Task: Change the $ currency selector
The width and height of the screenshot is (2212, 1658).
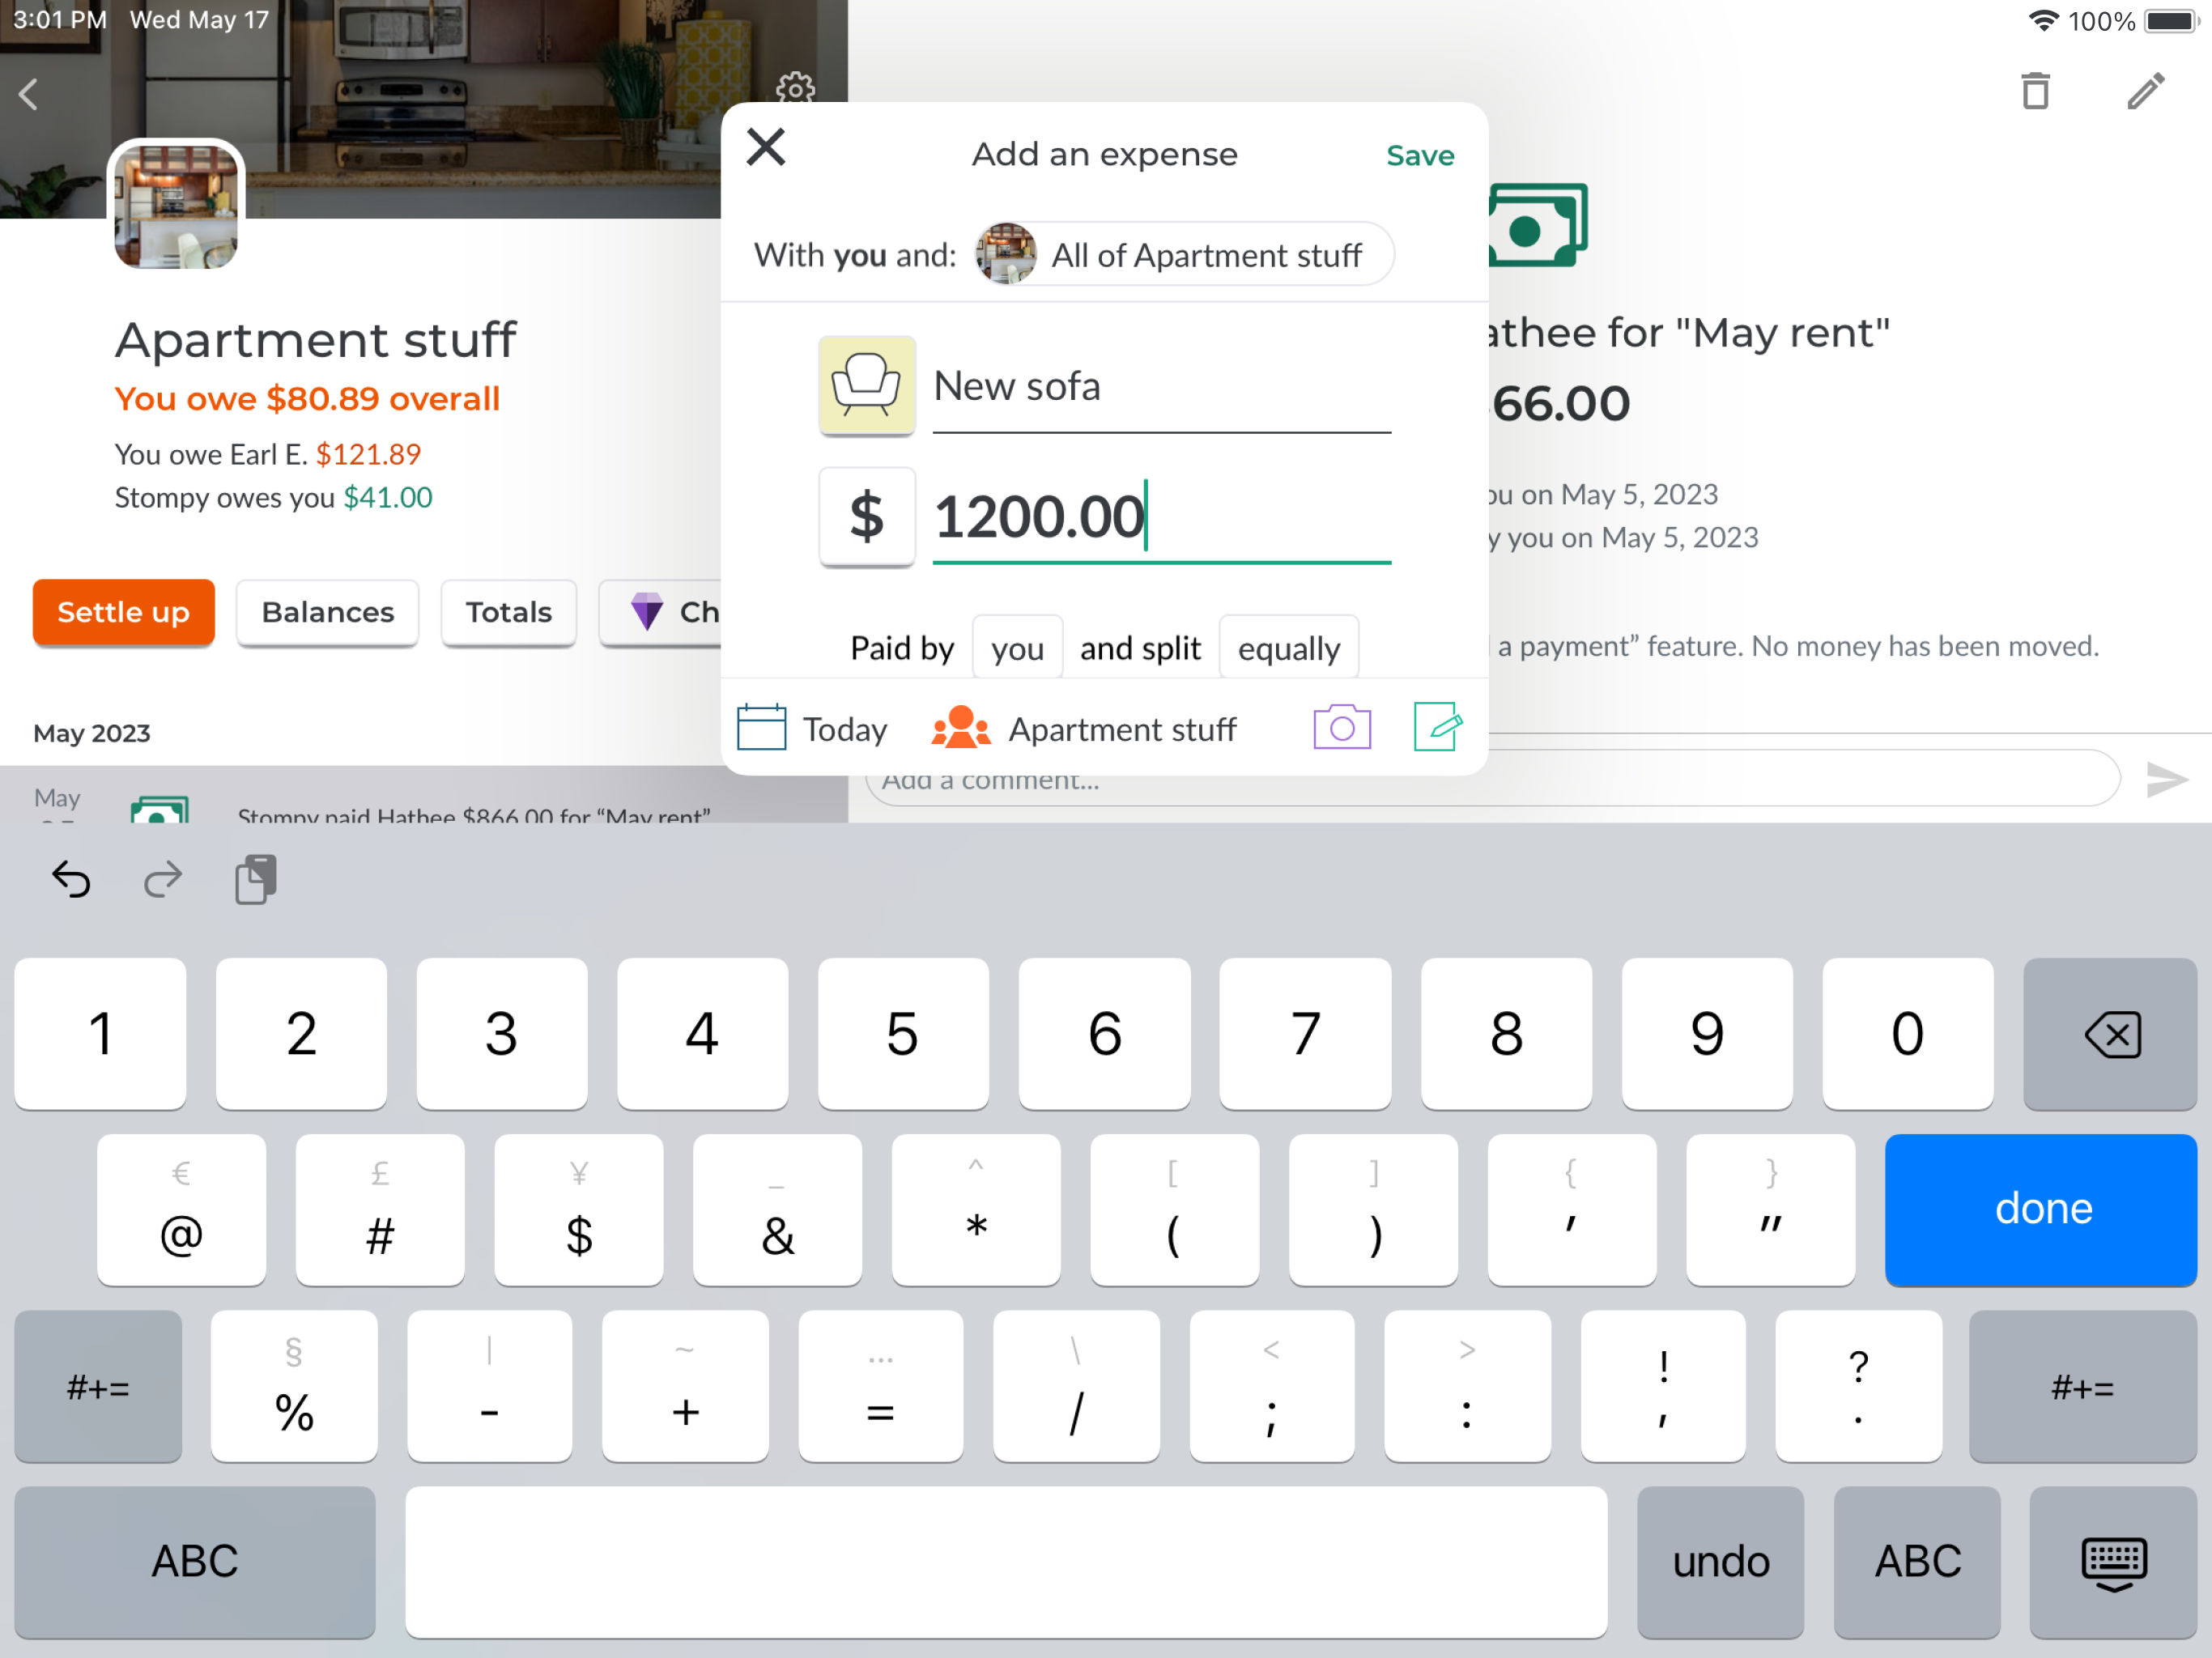Action: click(x=867, y=516)
